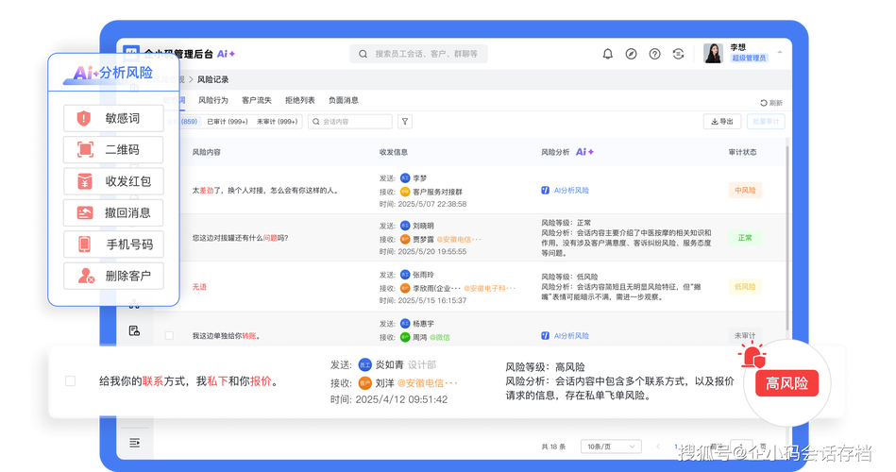Click the 无语 risk content text
The image size is (896, 472).
pyautogui.click(x=199, y=287)
